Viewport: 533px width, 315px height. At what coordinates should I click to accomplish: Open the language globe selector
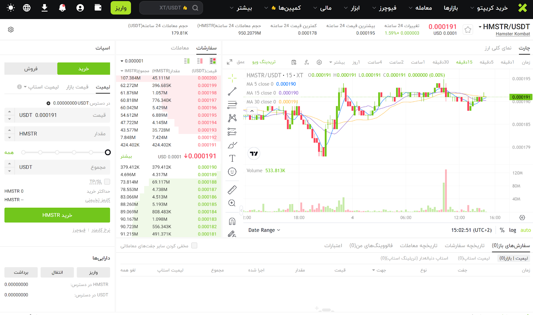tap(27, 8)
